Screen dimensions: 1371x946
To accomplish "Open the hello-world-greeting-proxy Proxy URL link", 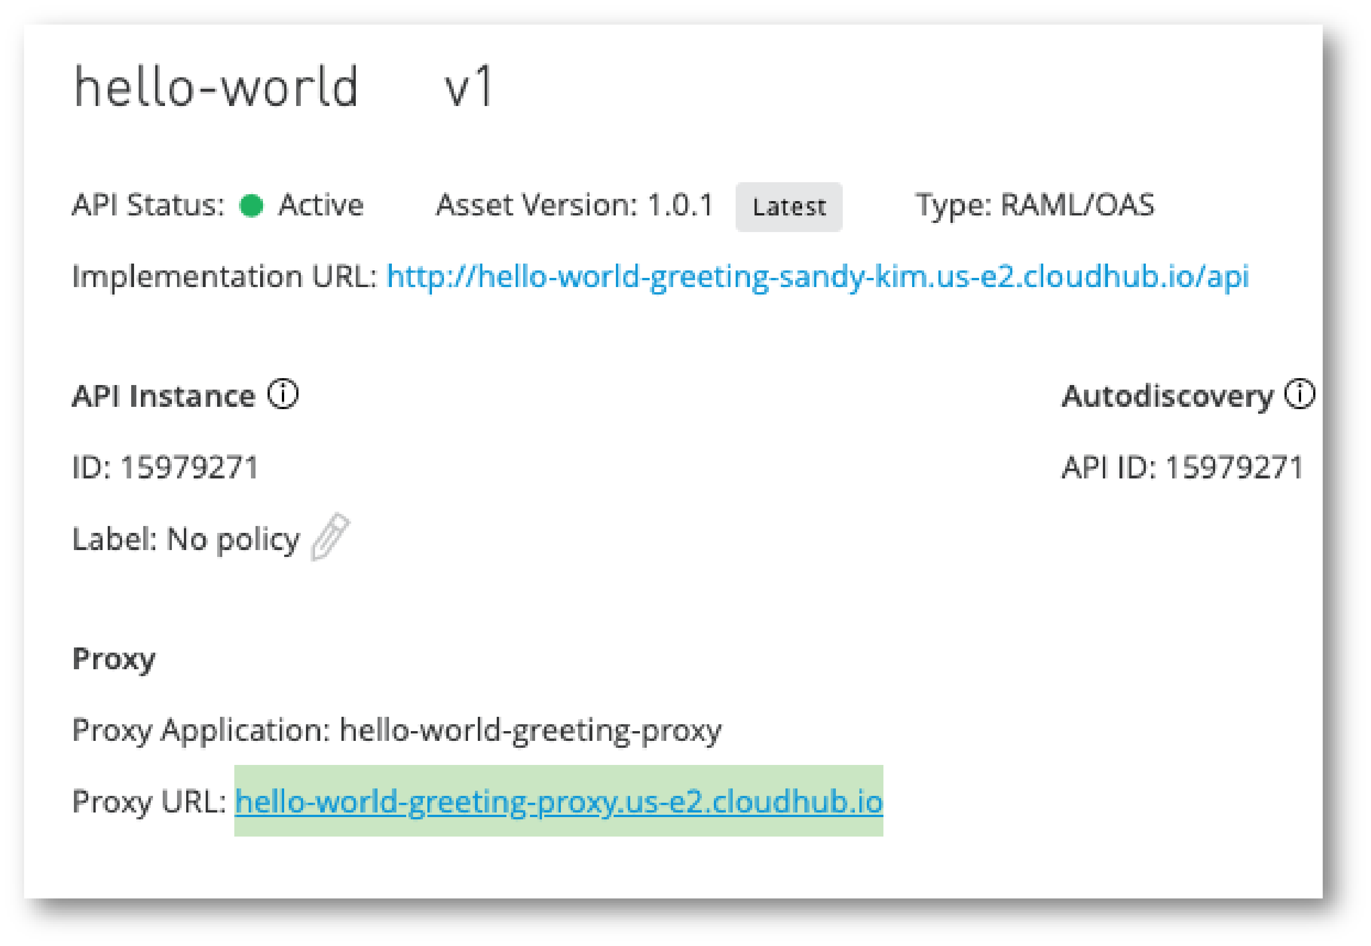I will tap(559, 802).
